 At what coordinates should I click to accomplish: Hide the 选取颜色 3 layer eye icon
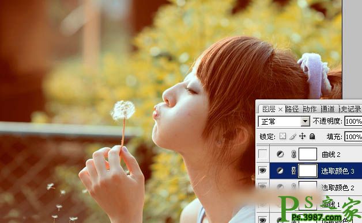pos(262,171)
